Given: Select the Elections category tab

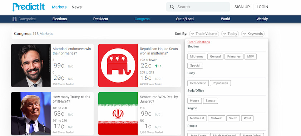Looking at the screenshot, I should tap(59, 19).
